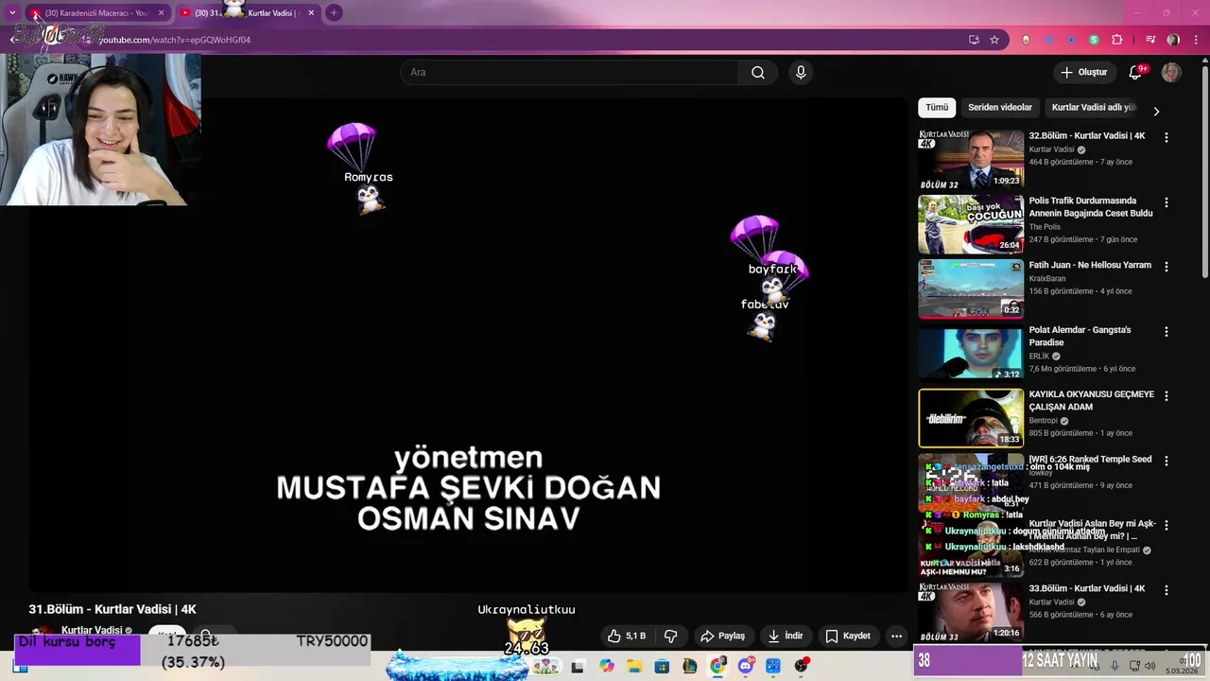Like the video with thumbs up 5,1 B
The width and height of the screenshot is (1210, 681).
coord(626,636)
